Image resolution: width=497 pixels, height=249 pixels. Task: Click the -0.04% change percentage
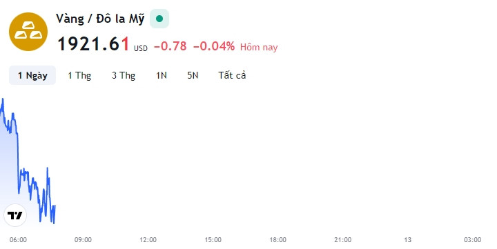214,46
